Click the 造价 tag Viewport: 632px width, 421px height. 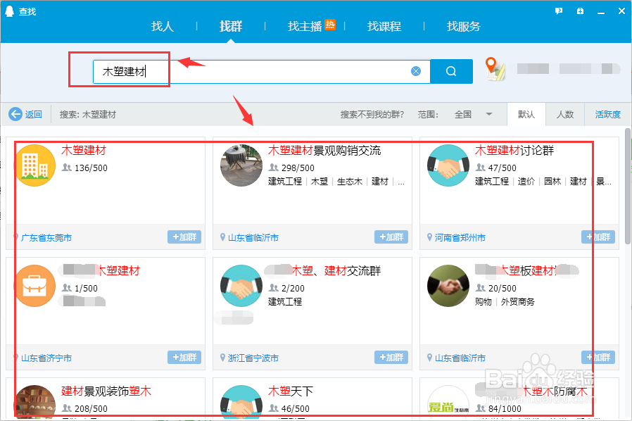(x=526, y=182)
